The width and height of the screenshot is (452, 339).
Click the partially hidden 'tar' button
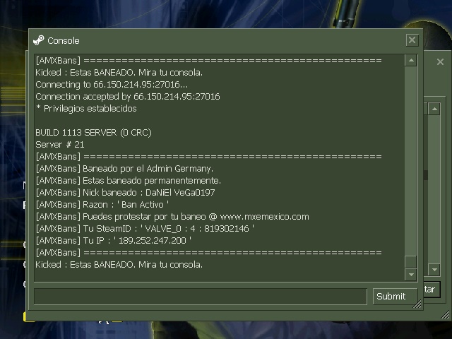pyautogui.click(x=432, y=290)
